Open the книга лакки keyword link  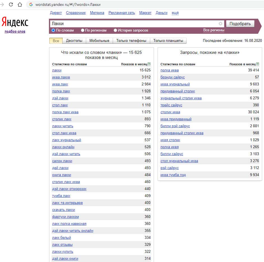[x=62, y=175]
